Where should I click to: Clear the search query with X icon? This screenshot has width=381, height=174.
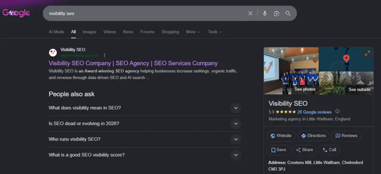[x=250, y=14]
